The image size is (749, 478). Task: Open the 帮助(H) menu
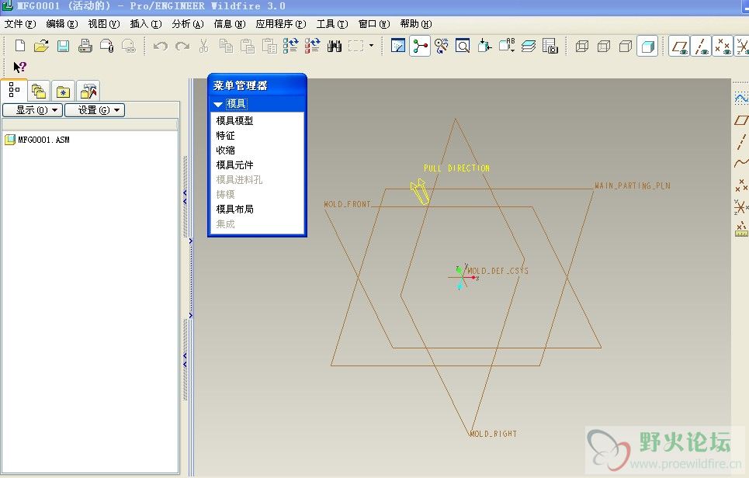pyautogui.click(x=416, y=24)
